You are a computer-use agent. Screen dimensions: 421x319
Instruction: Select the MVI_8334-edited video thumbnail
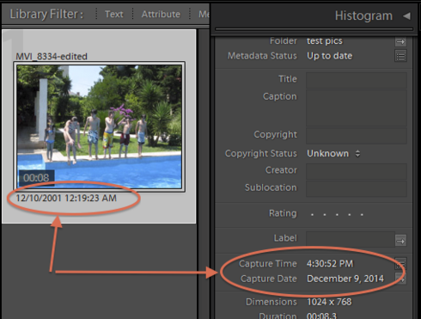(x=99, y=126)
